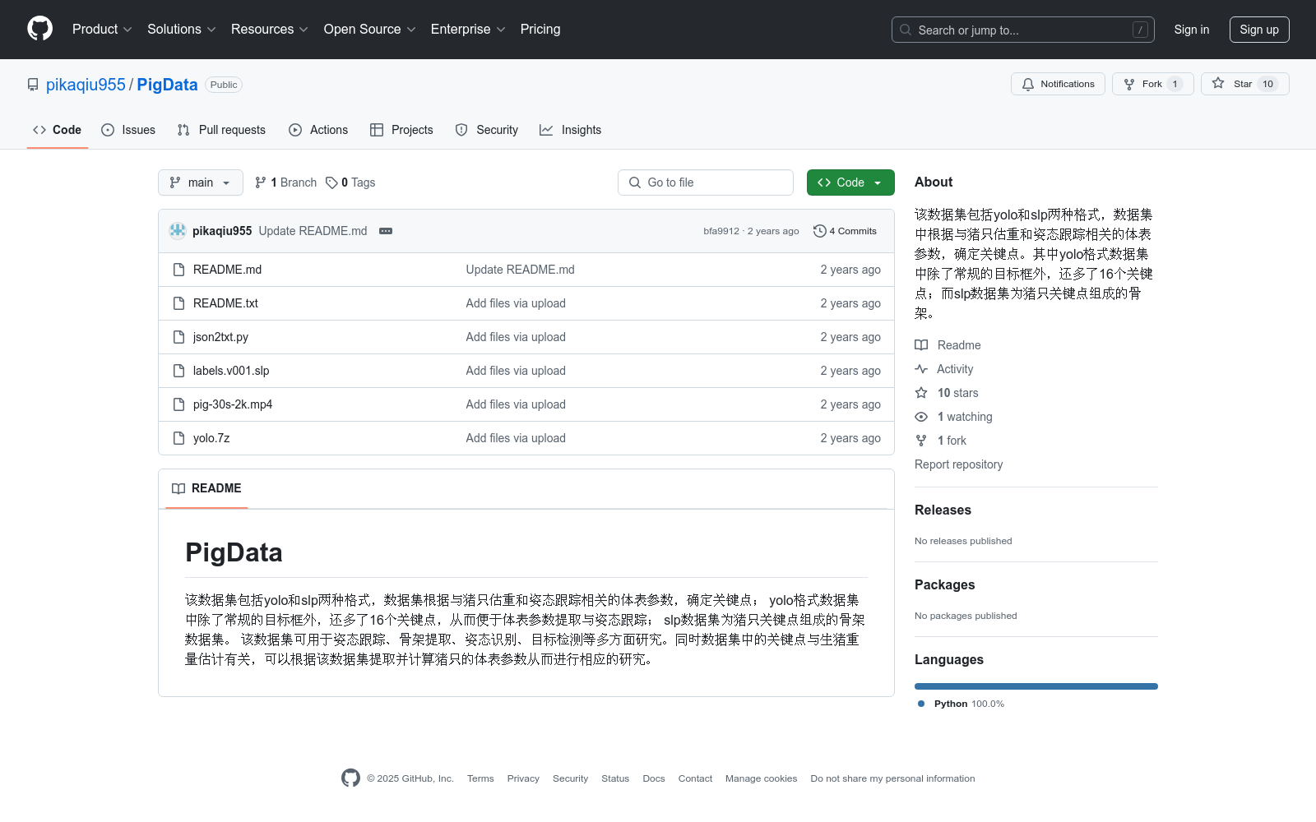
Task: Open the Projects tab
Action: click(x=401, y=130)
